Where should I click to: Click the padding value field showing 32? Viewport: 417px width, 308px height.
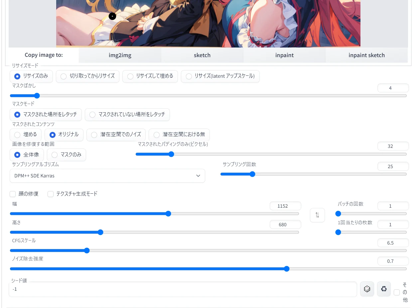pyautogui.click(x=393, y=146)
